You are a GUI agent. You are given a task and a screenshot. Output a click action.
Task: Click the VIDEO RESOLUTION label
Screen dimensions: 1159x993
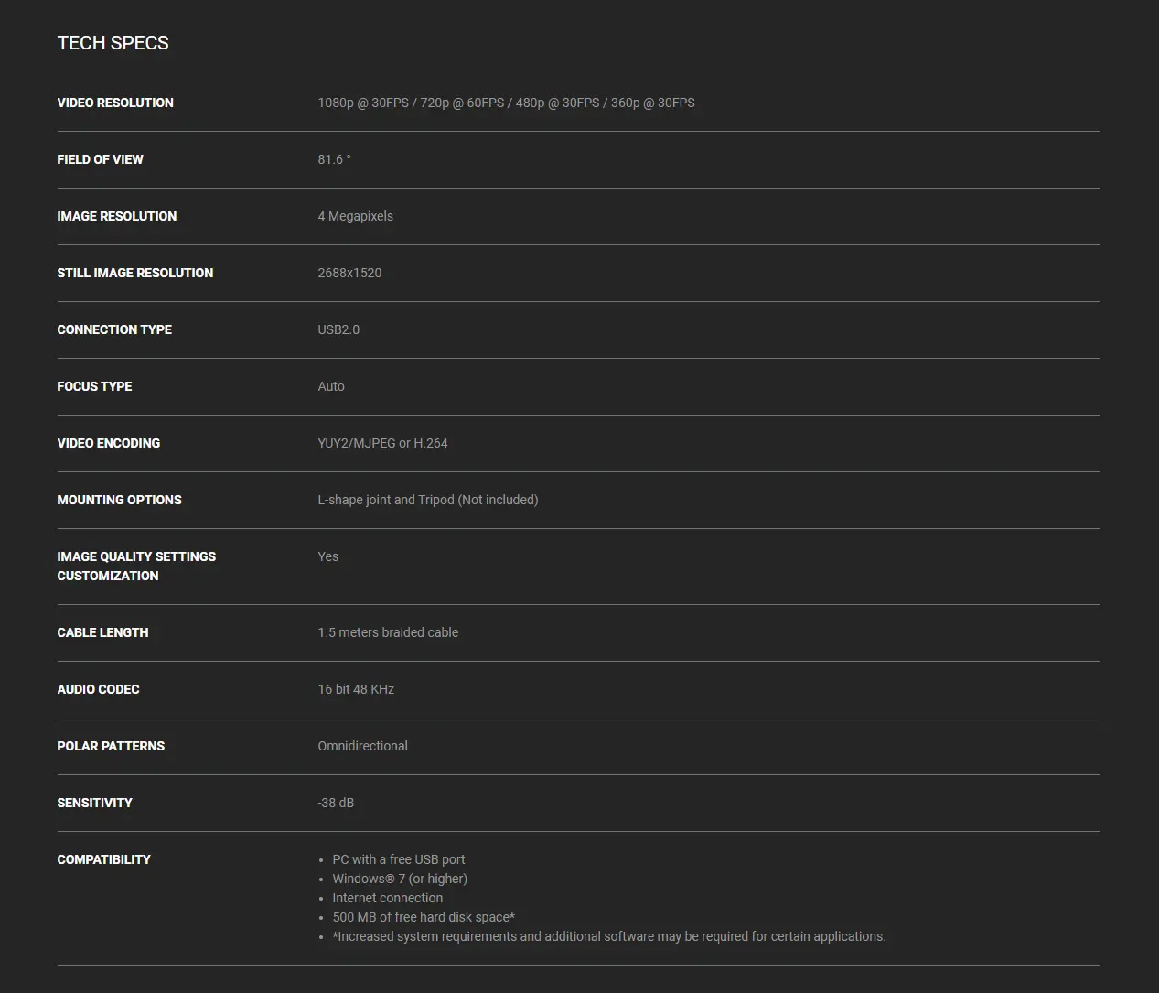click(x=115, y=103)
